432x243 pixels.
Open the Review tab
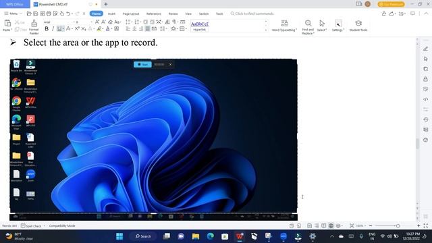pyautogui.click(x=173, y=13)
